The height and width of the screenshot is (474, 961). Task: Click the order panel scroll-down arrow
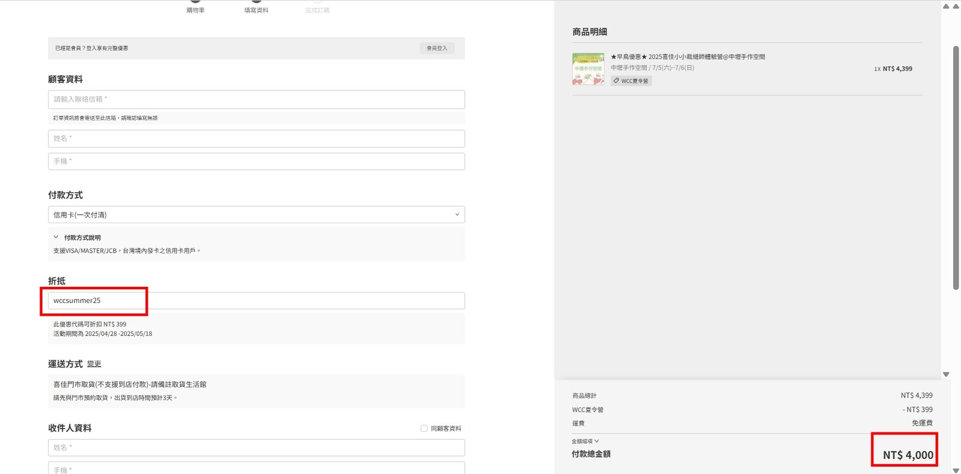946,374
